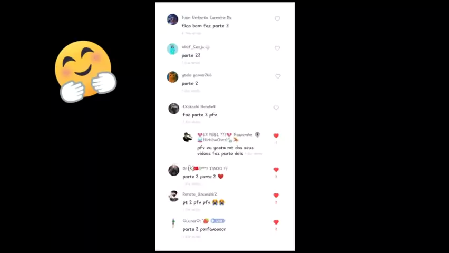Like Wolf_Senju's "parte 2?" comment
The height and width of the screenshot is (253, 449).
(277, 48)
